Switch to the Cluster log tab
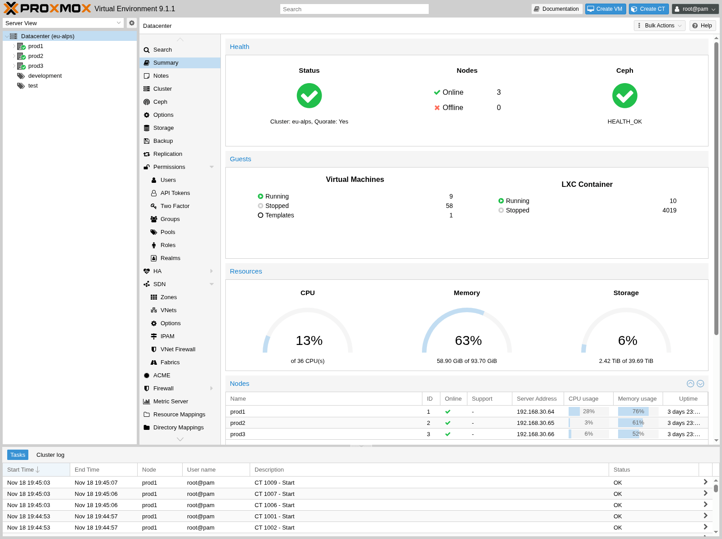 click(50, 455)
